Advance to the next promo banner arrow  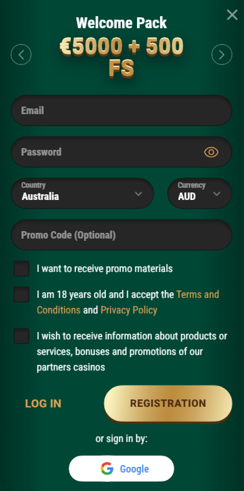222,55
